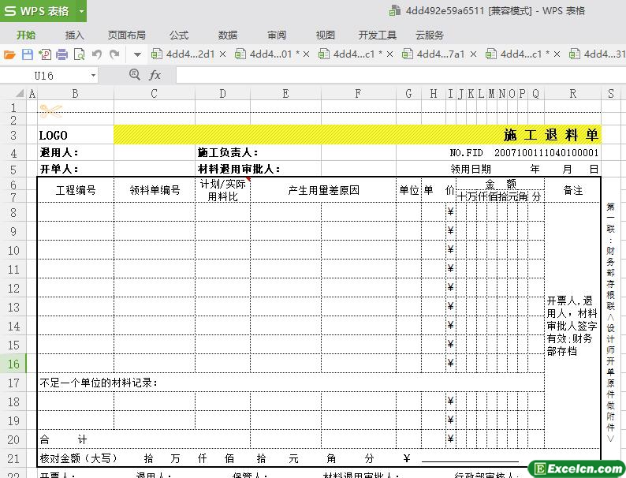This screenshot has height=478, width=626.
Task: Close the first 4dd4...2d1 document tab
Action: click(223, 54)
